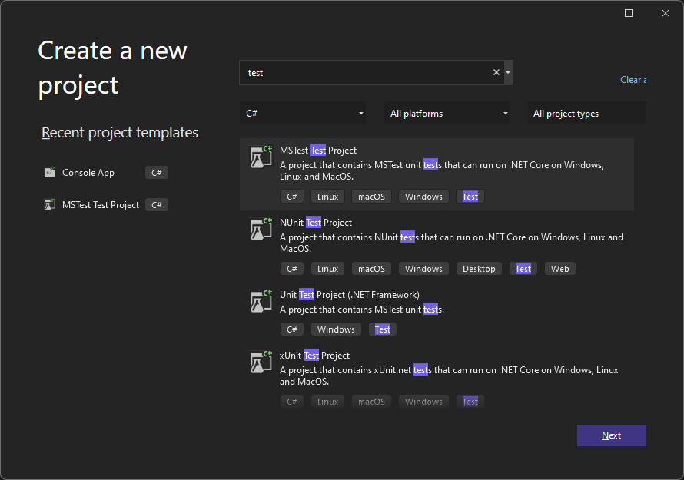Click the C# tag beside Console App
The height and width of the screenshot is (480, 684).
[156, 172]
